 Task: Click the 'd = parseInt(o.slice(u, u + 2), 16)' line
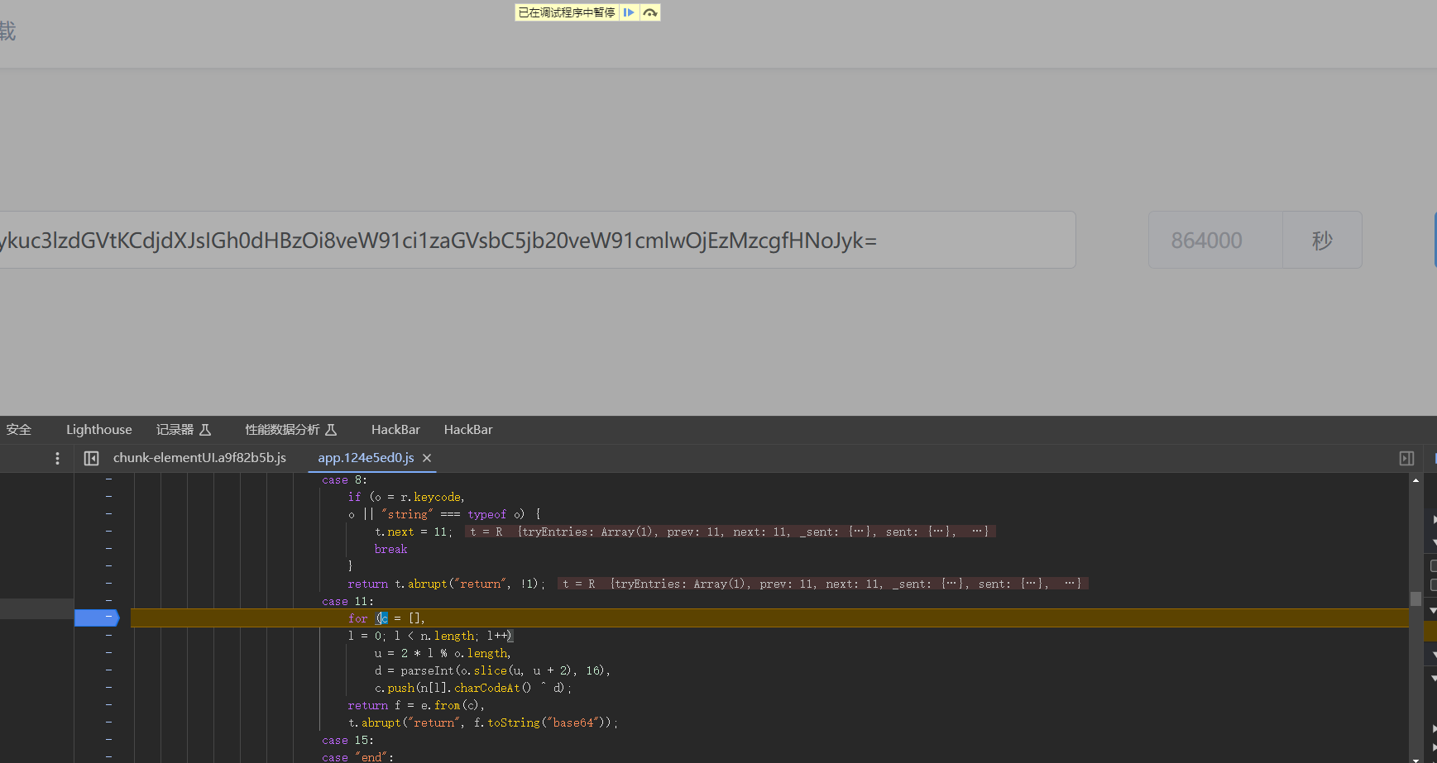[492, 670]
